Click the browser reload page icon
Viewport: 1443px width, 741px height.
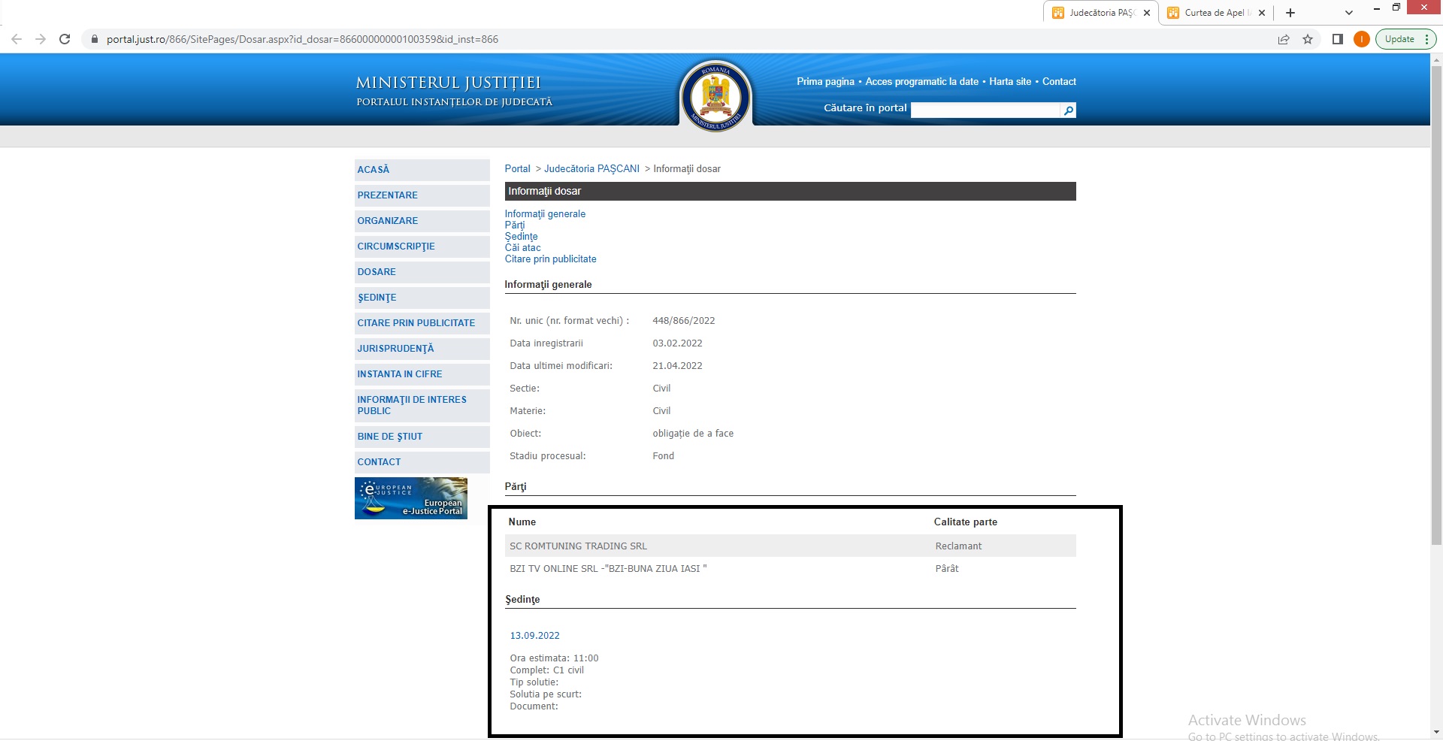(x=65, y=39)
